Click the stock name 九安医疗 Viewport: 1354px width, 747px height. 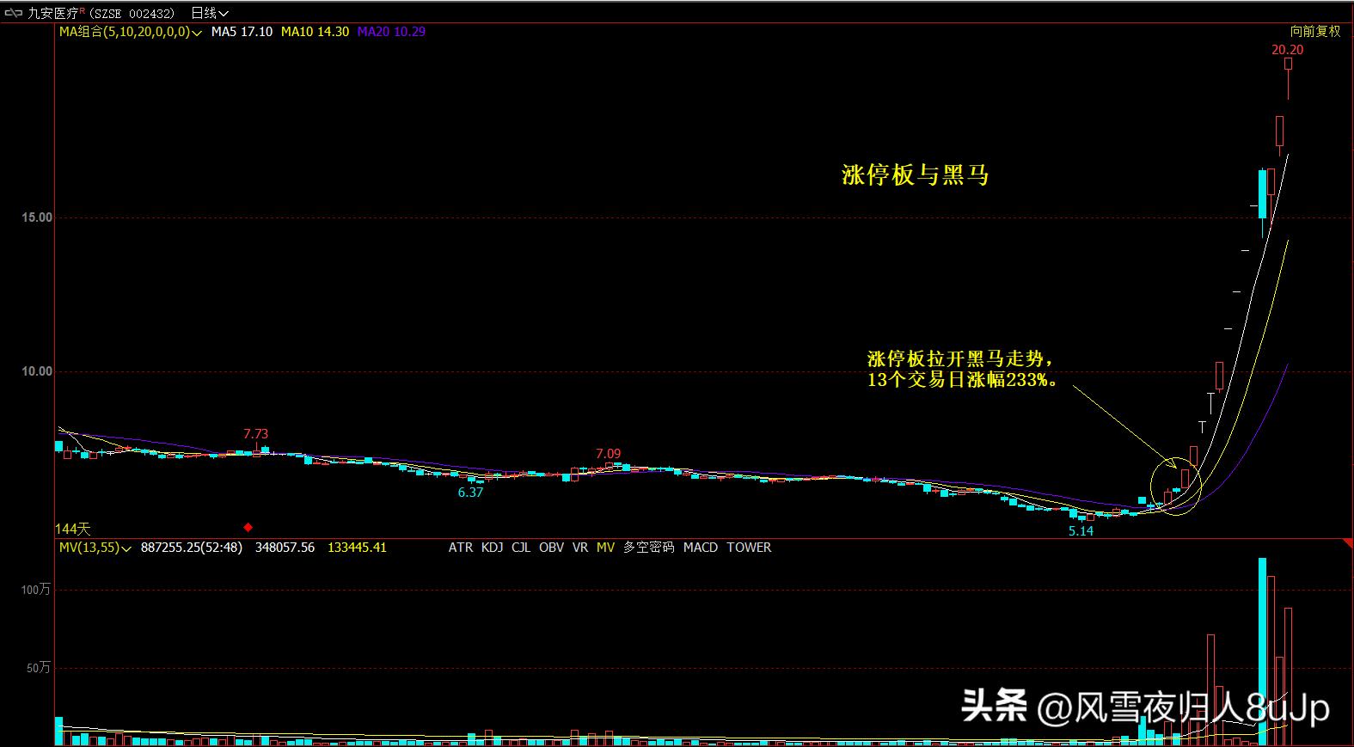pos(53,13)
